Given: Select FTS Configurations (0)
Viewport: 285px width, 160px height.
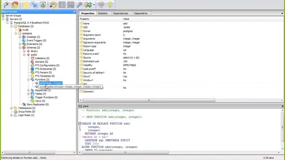Looking at the screenshot, I should [x=47, y=65].
